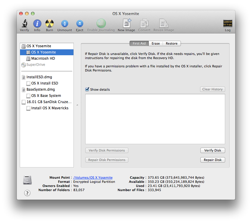Click the Capacity value 373.65 GB text
The height and width of the screenshot is (223, 252).
(x=176, y=178)
